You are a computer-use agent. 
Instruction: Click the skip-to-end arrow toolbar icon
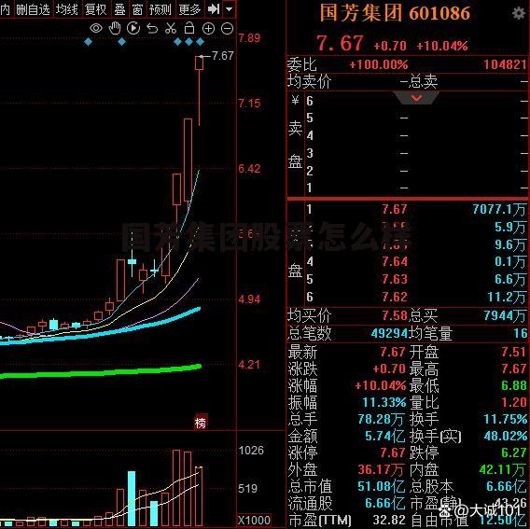pos(214,9)
